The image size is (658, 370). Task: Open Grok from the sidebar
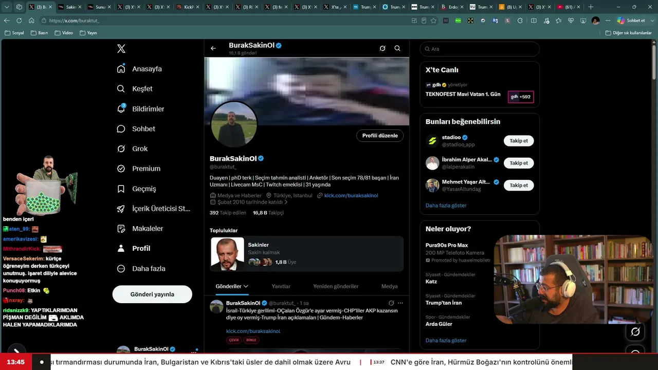(x=132, y=149)
